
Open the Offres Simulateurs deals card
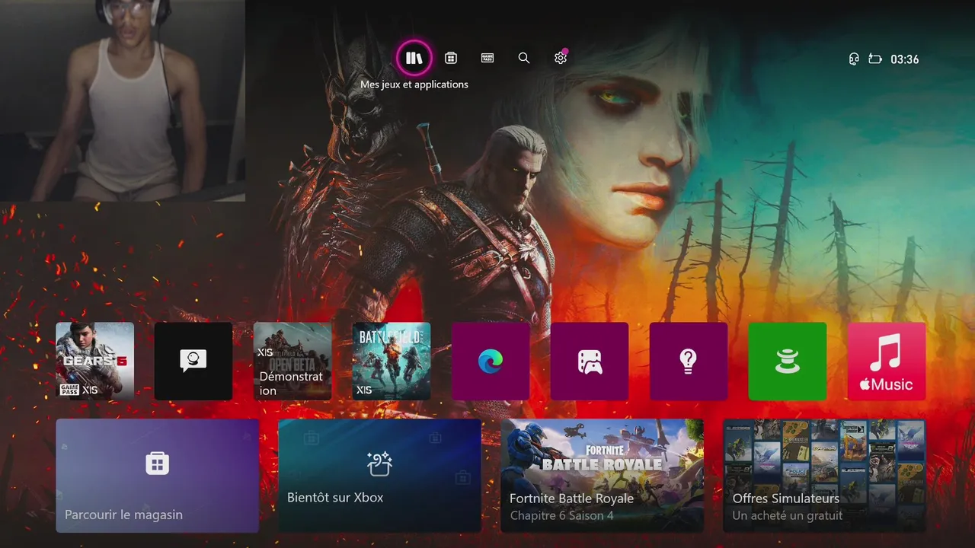[x=824, y=476]
